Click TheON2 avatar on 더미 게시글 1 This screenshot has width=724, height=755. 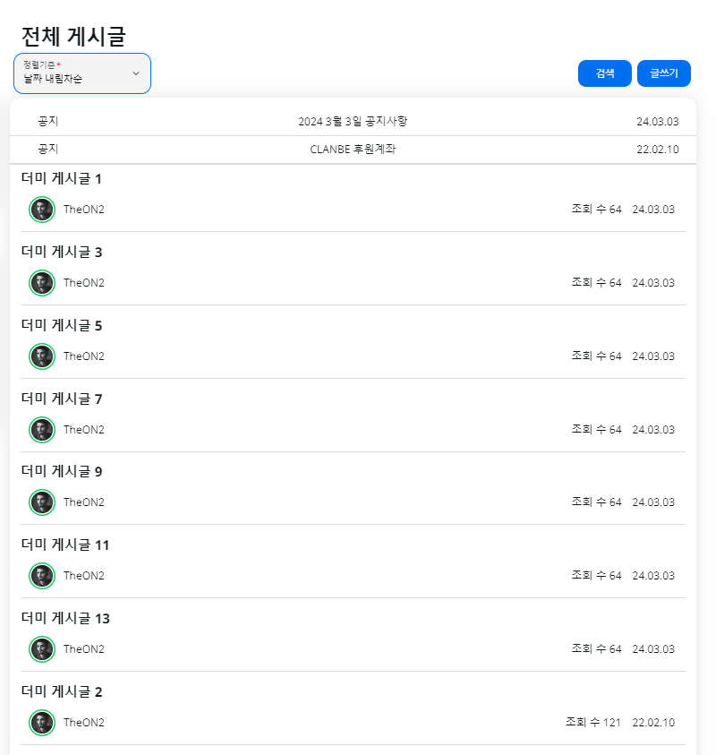[42, 210]
